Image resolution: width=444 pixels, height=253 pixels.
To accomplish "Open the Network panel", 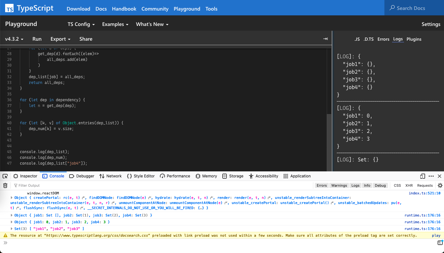I will [111, 176].
